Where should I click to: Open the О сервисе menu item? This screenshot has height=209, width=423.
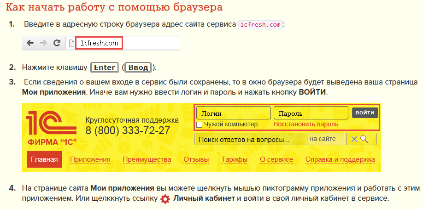tap(276, 159)
